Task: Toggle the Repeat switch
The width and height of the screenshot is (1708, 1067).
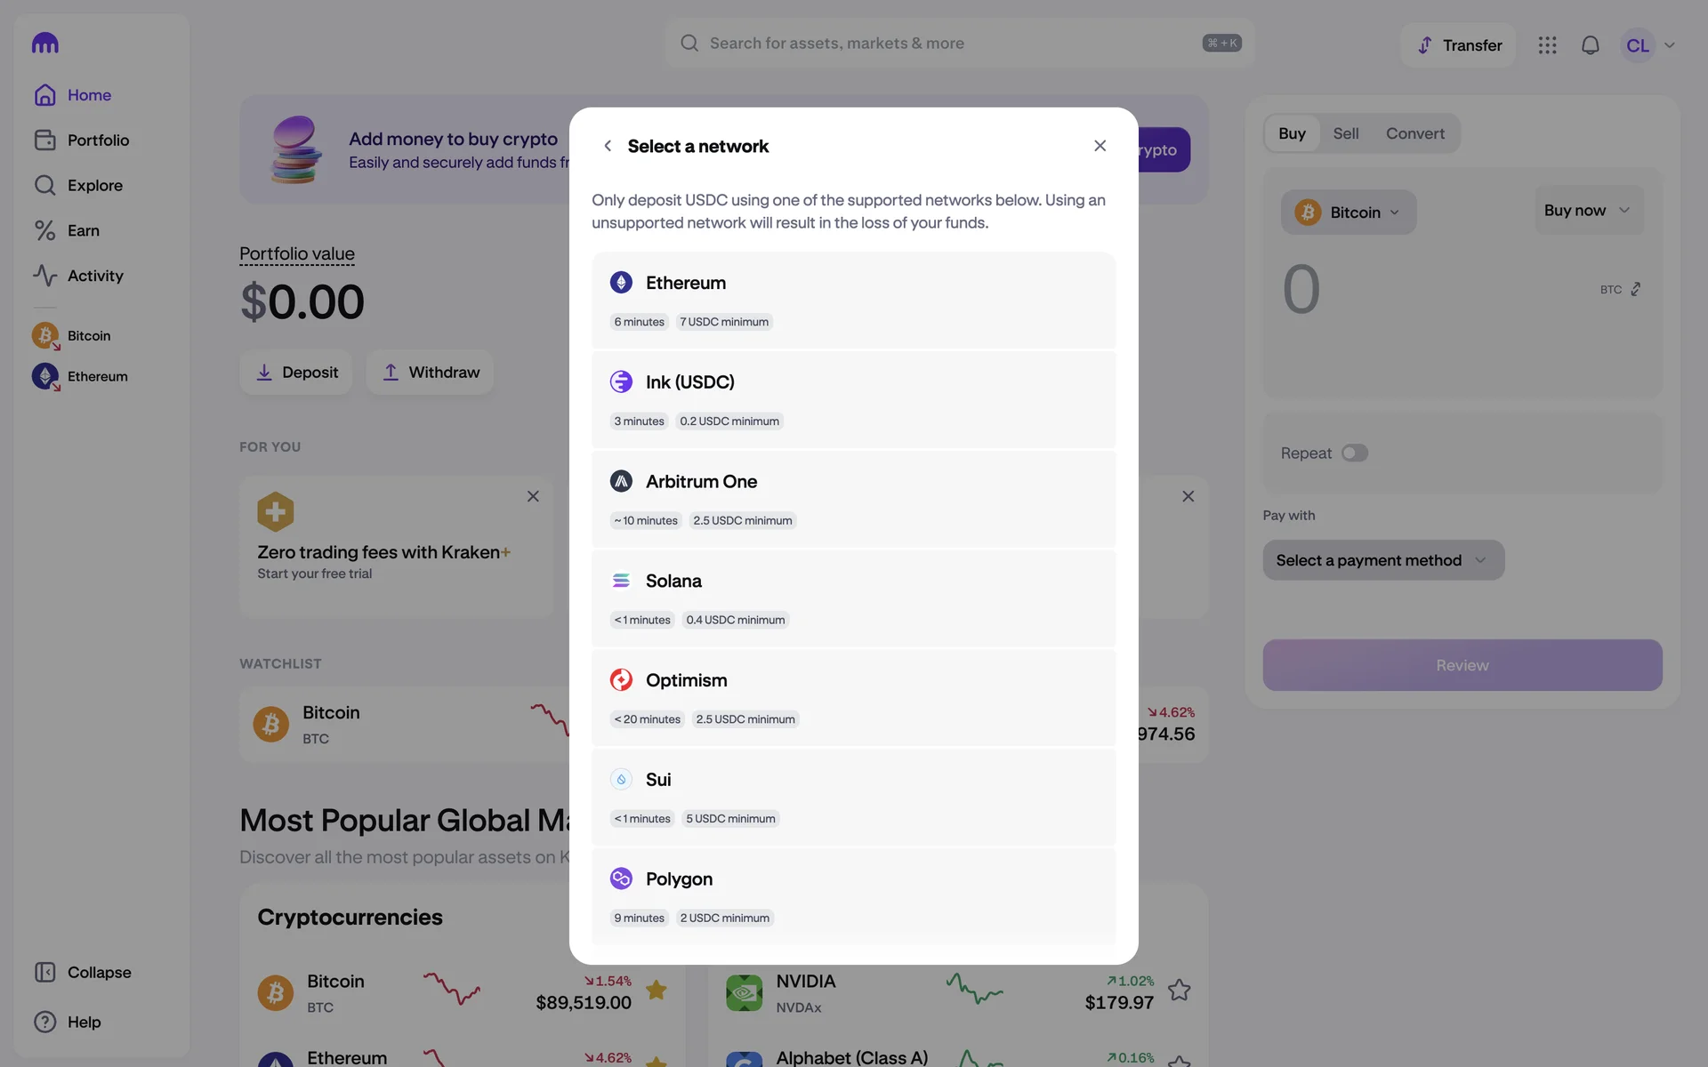Action: (1355, 453)
